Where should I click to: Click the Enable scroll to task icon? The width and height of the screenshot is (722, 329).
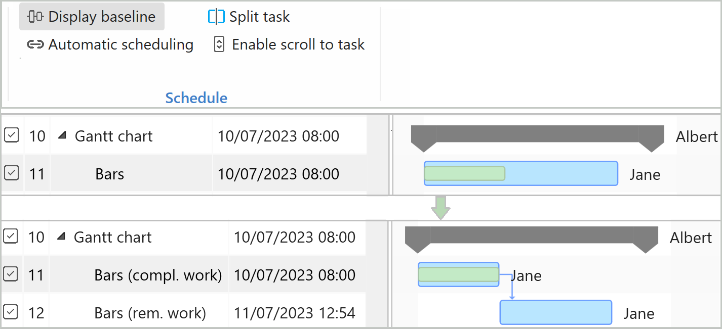coord(219,44)
